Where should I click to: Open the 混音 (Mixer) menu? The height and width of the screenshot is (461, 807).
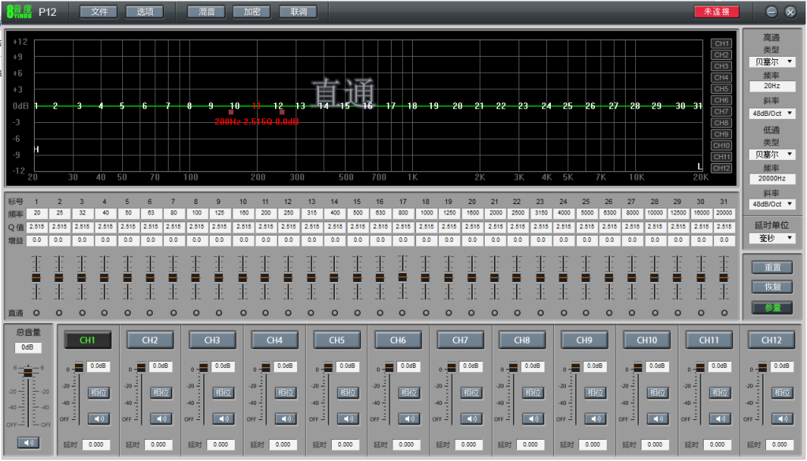tap(206, 12)
